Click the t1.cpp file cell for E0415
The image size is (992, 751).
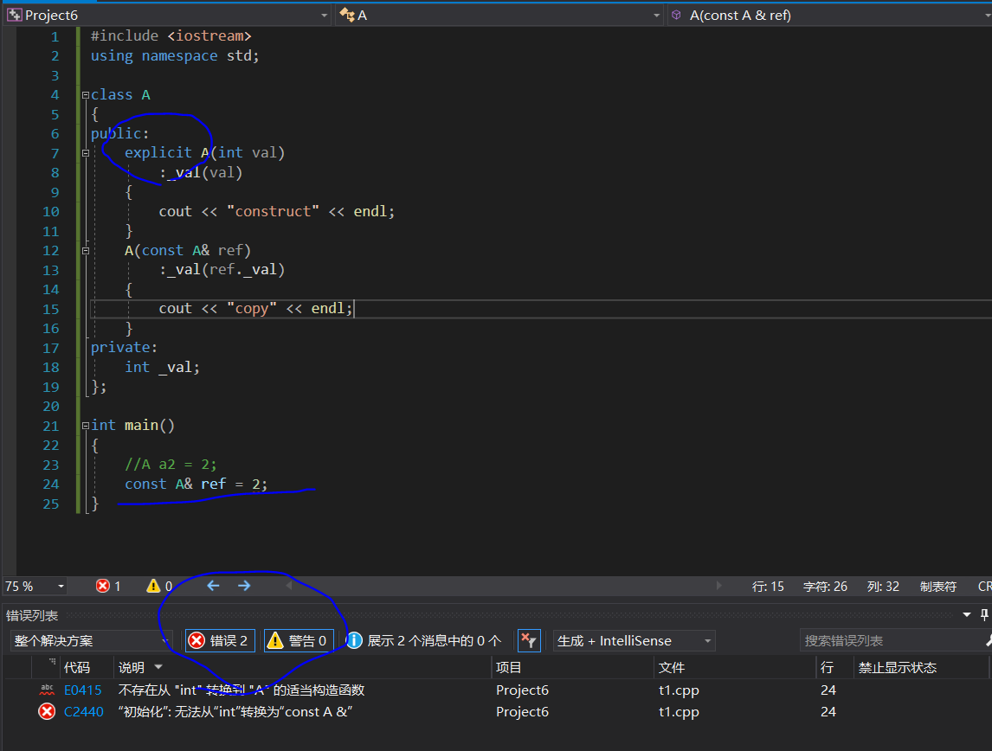point(679,690)
